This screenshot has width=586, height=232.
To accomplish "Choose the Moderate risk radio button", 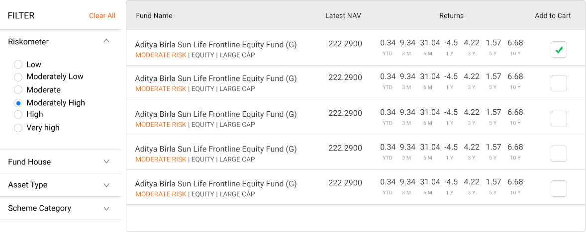I will click(18, 90).
